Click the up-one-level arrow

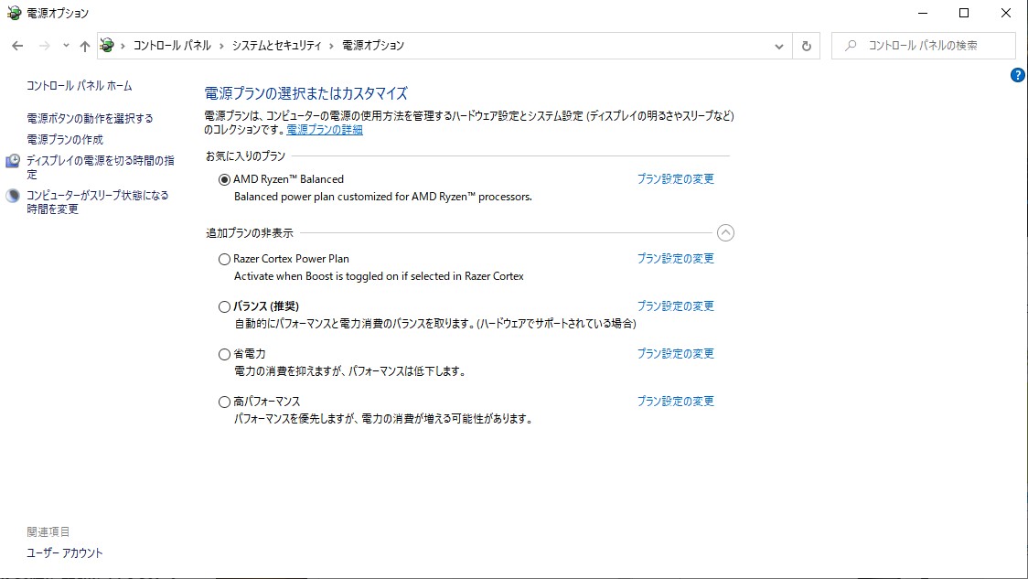pyautogui.click(x=84, y=45)
